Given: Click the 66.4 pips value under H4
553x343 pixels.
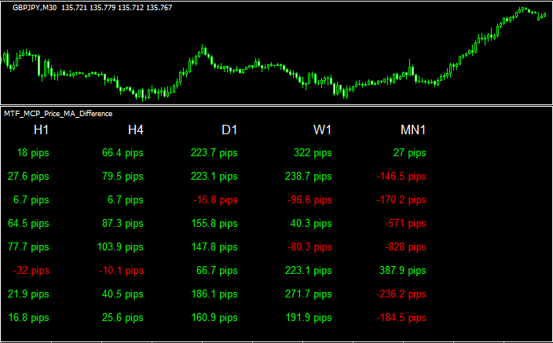Looking at the screenshot, I should 123,153.
